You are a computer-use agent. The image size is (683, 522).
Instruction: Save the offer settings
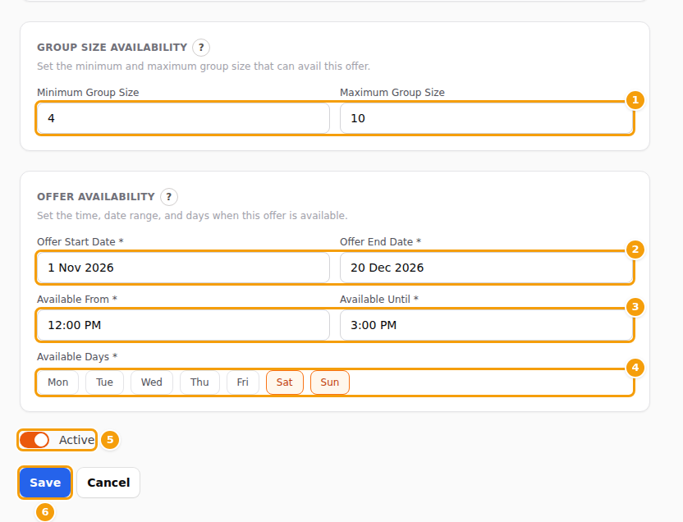click(x=45, y=483)
